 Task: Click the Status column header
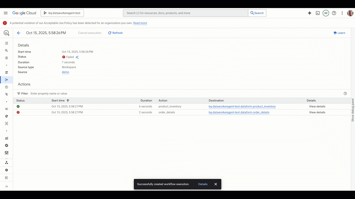21,101
